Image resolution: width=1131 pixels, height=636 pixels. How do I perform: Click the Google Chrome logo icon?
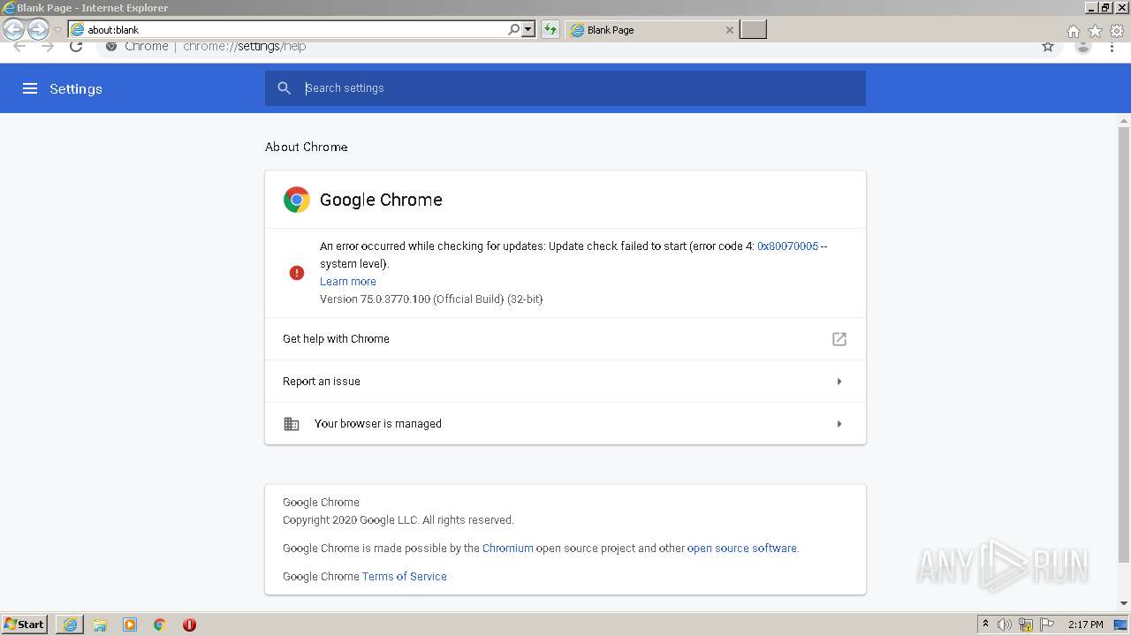tap(297, 200)
